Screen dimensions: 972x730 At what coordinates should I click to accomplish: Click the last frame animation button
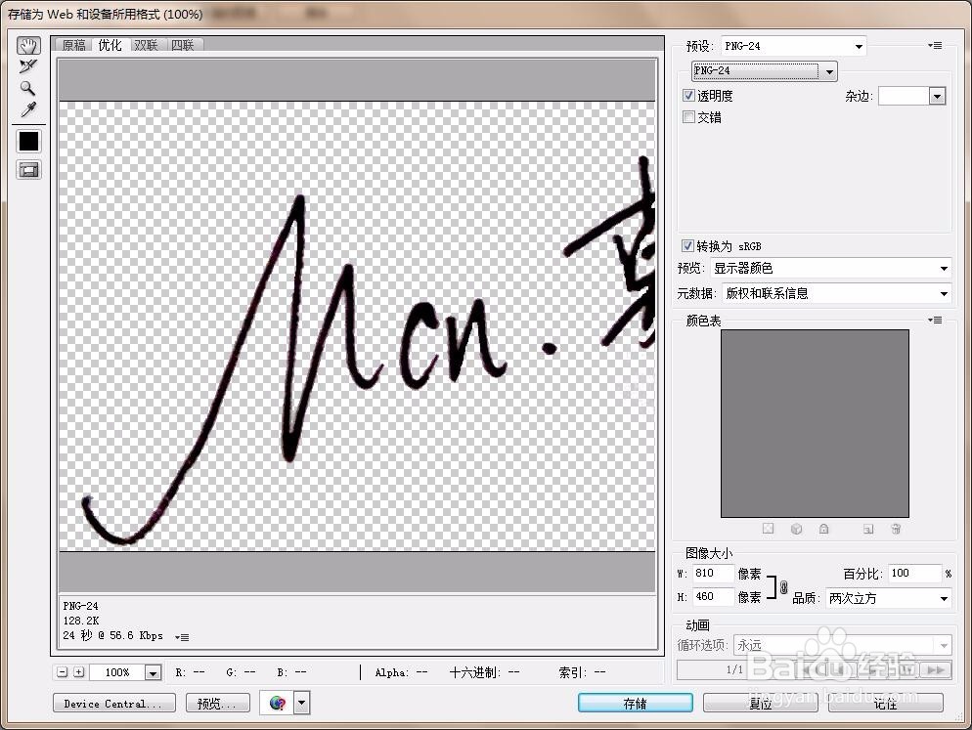coord(936,669)
